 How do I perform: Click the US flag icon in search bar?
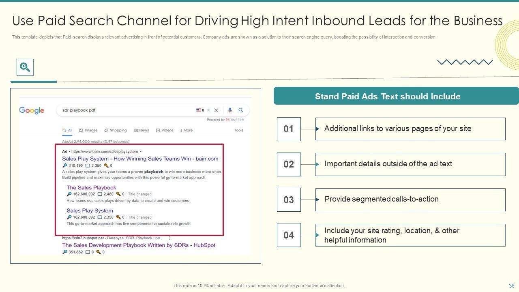click(x=199, y=110)
